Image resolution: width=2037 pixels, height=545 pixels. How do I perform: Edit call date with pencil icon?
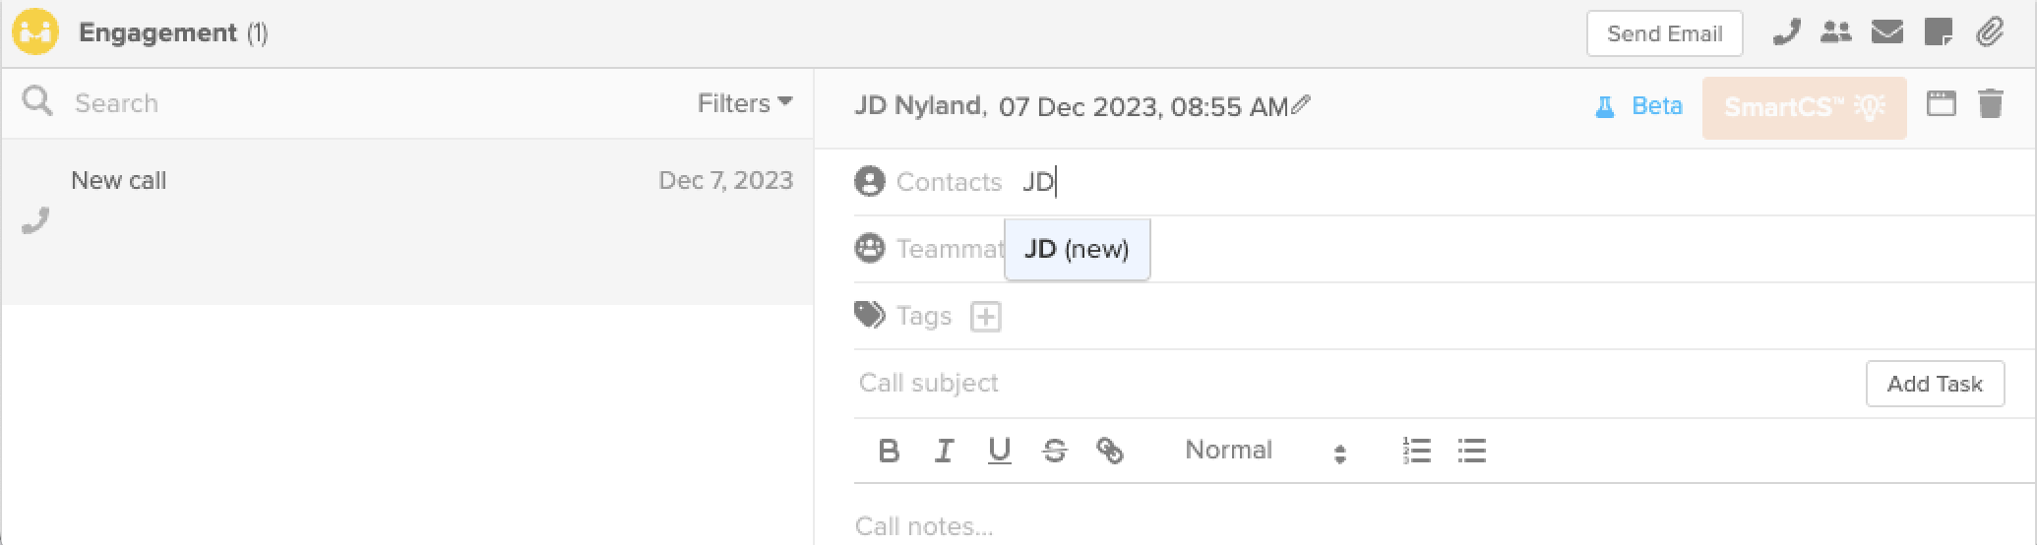(x=1301, y=105)
